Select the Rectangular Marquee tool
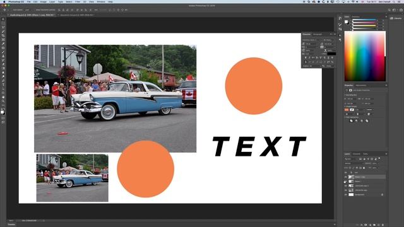 [x=3, y=23]
